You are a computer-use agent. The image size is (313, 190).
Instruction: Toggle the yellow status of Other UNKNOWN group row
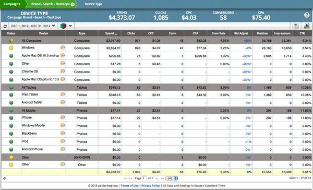(11, 157)
